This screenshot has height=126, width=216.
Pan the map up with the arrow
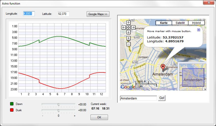128,23
